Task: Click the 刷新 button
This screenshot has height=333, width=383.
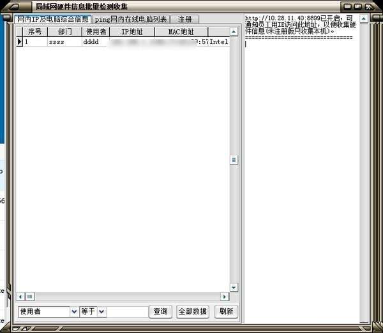Action: [226, 311]
